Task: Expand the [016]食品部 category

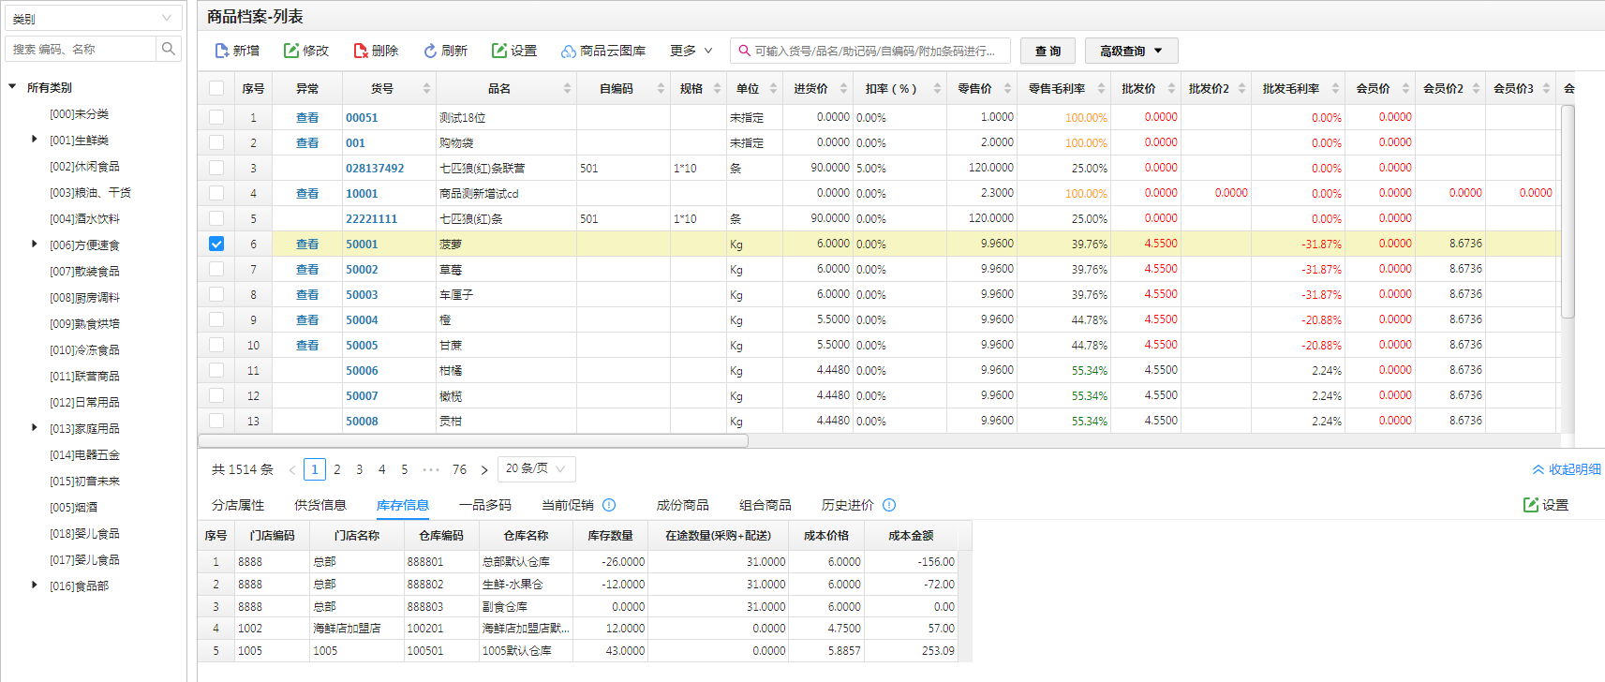Action: pyautogui.click(x=35, y=586)
